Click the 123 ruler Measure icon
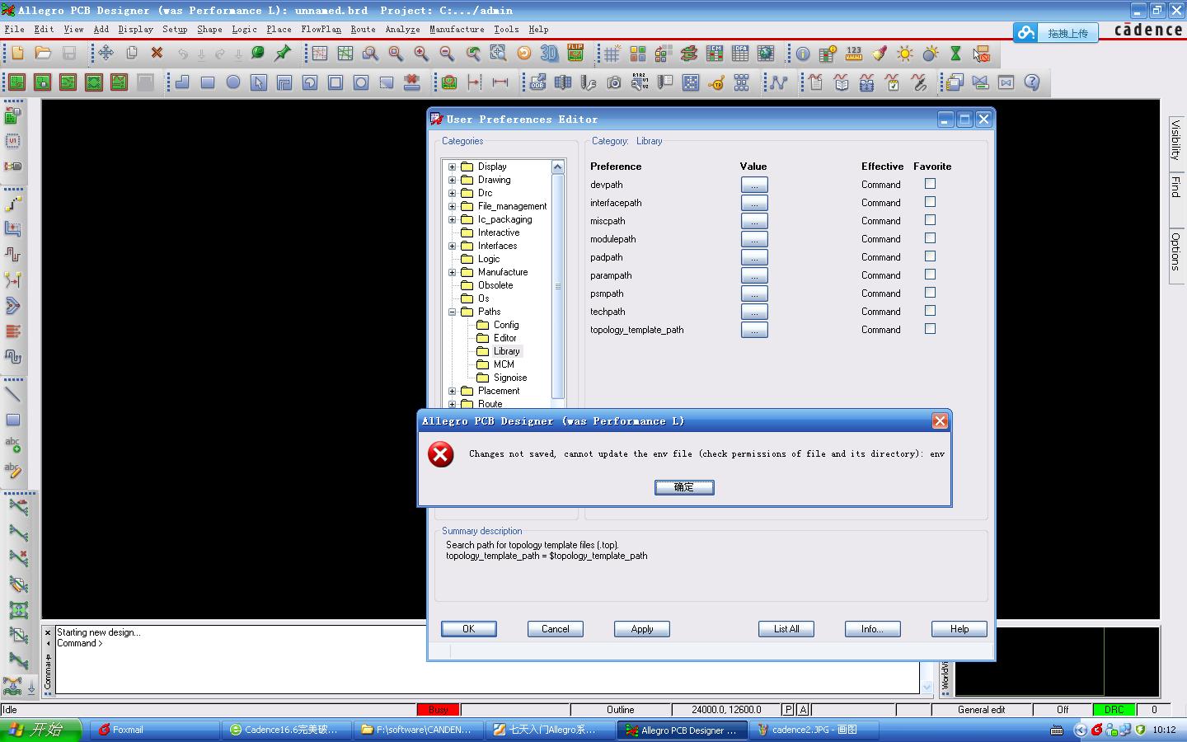 click(854, 54)
